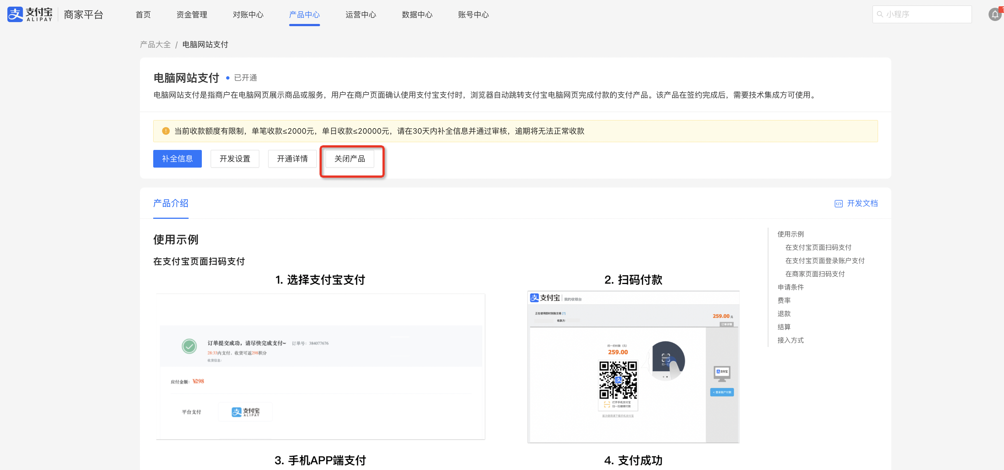
Task: Jump to 在商家页面扫码支付 anchor
Action: tap(815, 274)
